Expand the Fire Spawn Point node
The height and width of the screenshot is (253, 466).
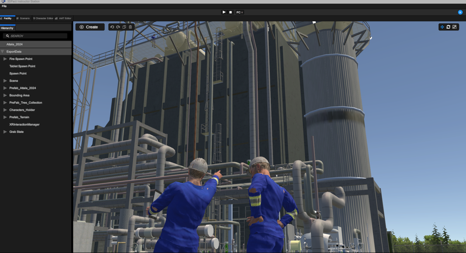tap(5, 59)
